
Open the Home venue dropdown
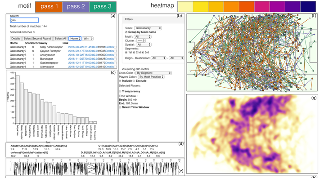click(x=75, y=38)
